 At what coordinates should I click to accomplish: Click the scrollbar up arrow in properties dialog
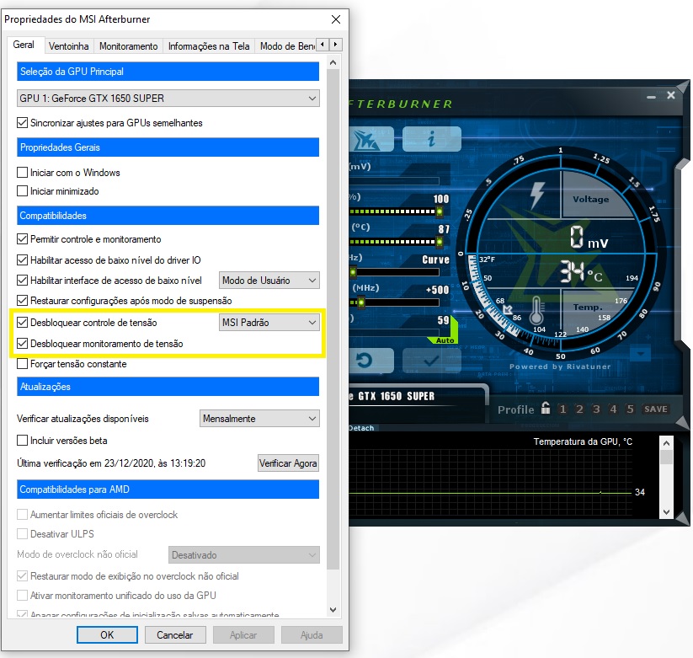point(333,63)
